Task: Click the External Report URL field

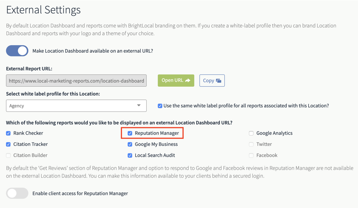Action: click(76, 80)
